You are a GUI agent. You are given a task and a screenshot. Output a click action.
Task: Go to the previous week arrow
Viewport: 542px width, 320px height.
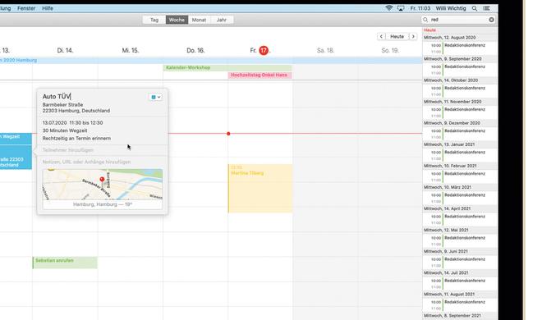point(381,37)
